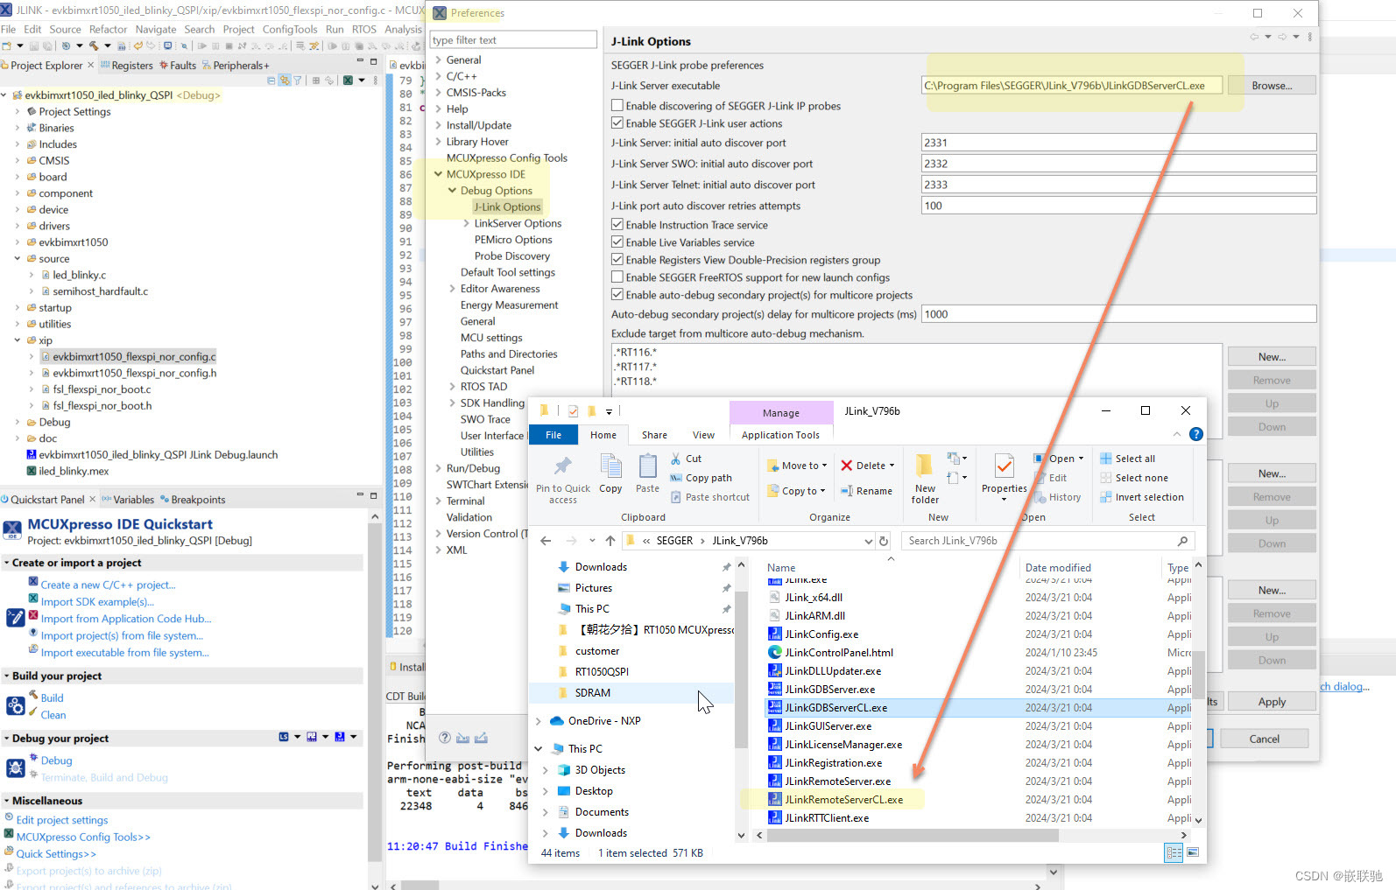This screenshot has width=1396, height=890.
Task: Enable SEGGER FreeRTOS support for launch configs
Action: pyautogui.click(x=617, y=277)
